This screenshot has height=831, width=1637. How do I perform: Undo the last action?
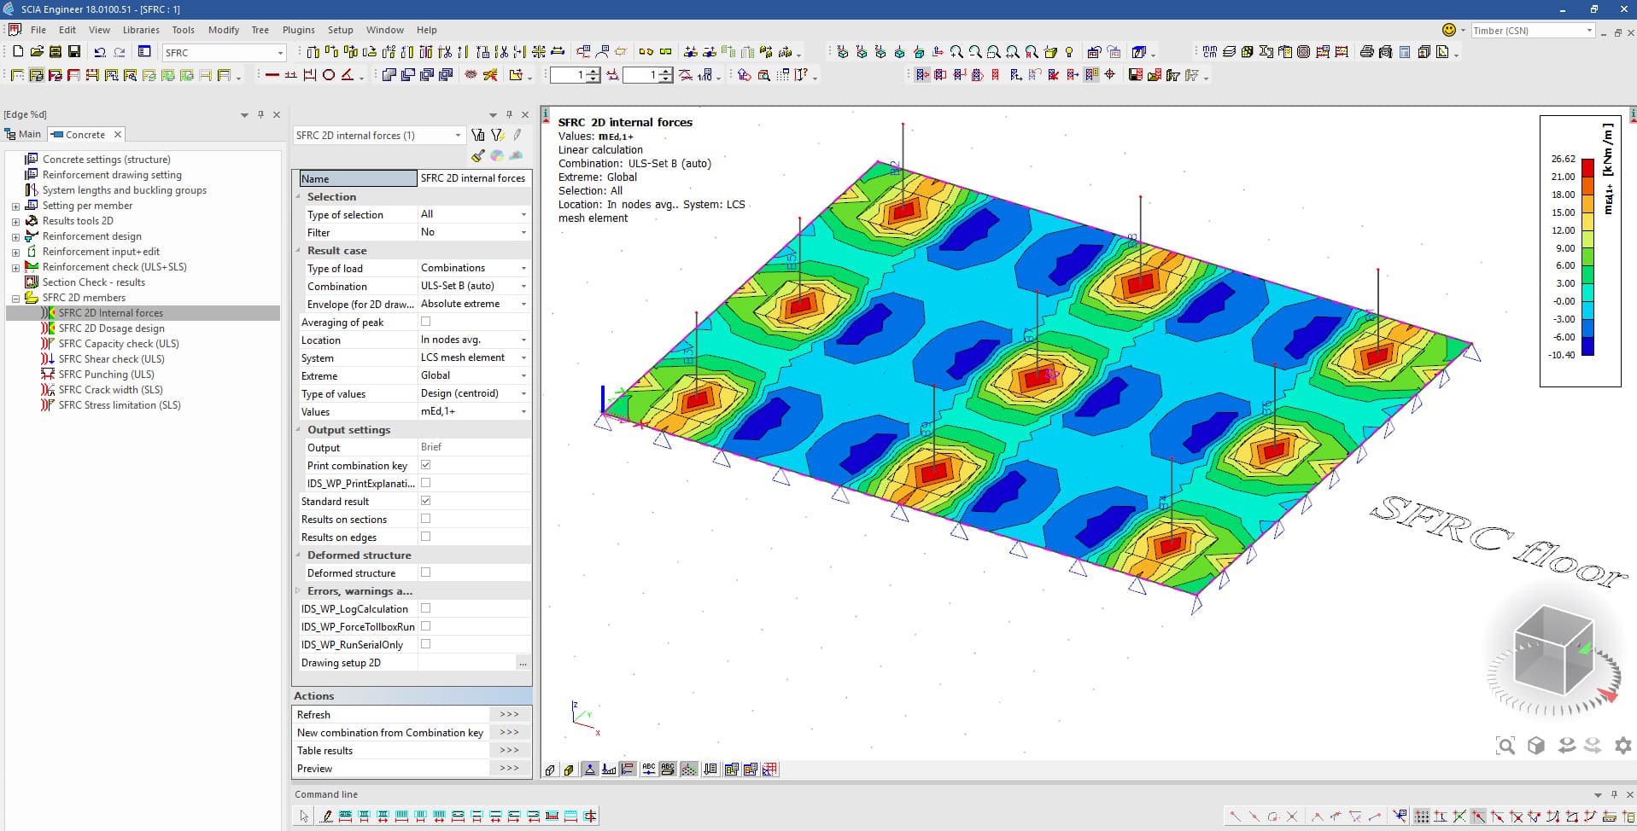(x=100, y=52)
